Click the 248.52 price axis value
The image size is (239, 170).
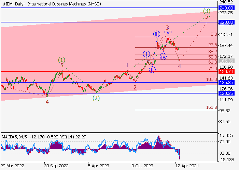[x=226, y=2]
